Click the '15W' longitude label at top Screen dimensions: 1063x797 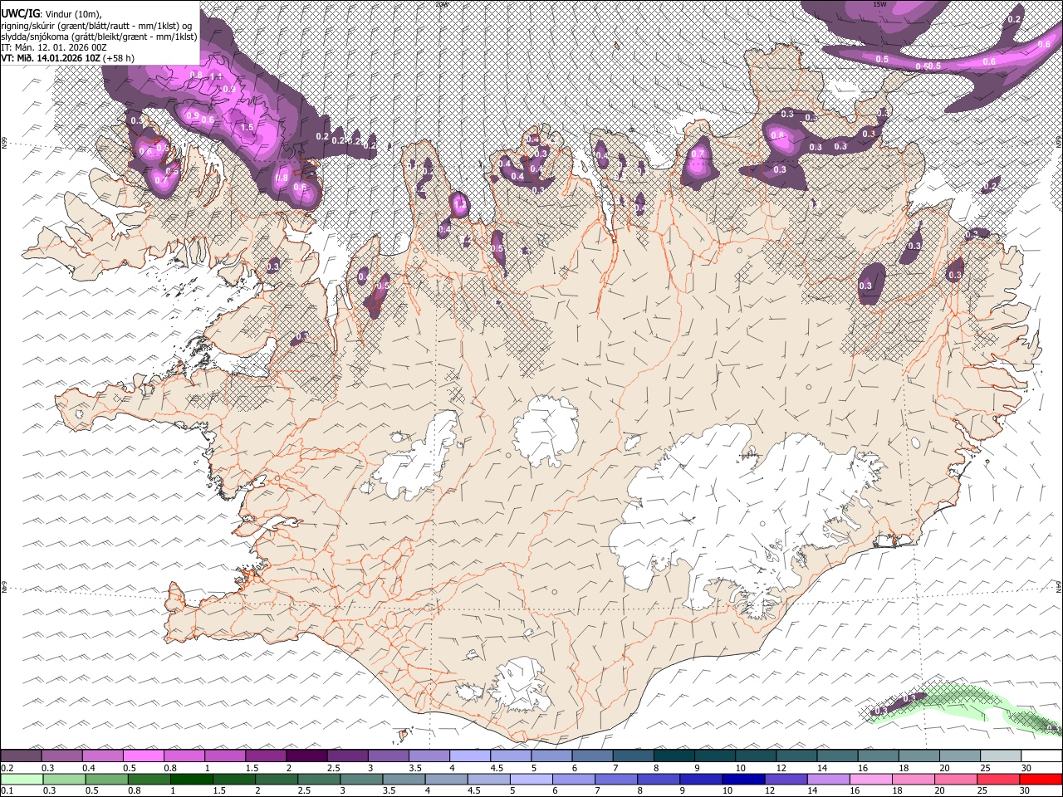click(879, 4)
